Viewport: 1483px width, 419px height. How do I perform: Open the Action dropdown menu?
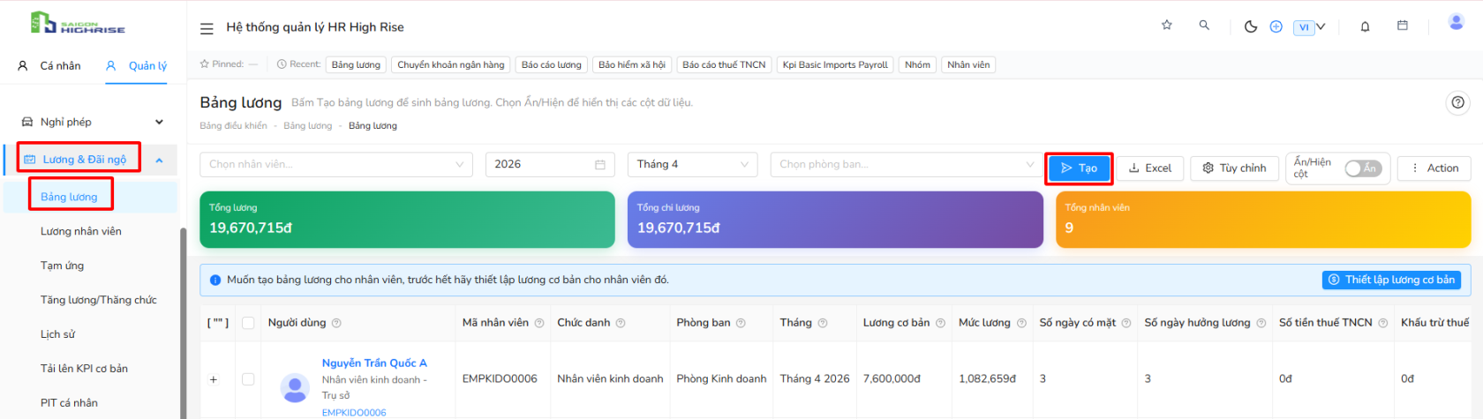(x=1434, y=168)
